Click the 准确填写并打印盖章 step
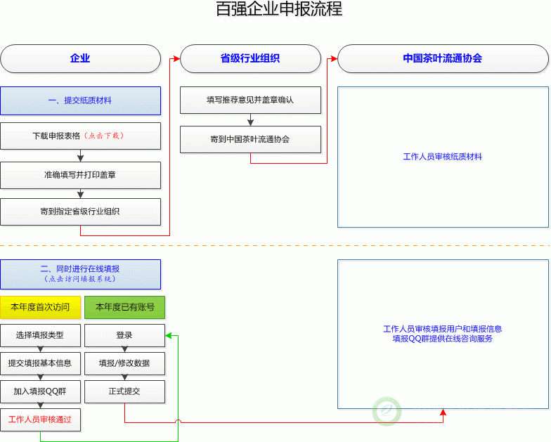The height and width of the screenshot is (442, 551). (x=80, y=175)
